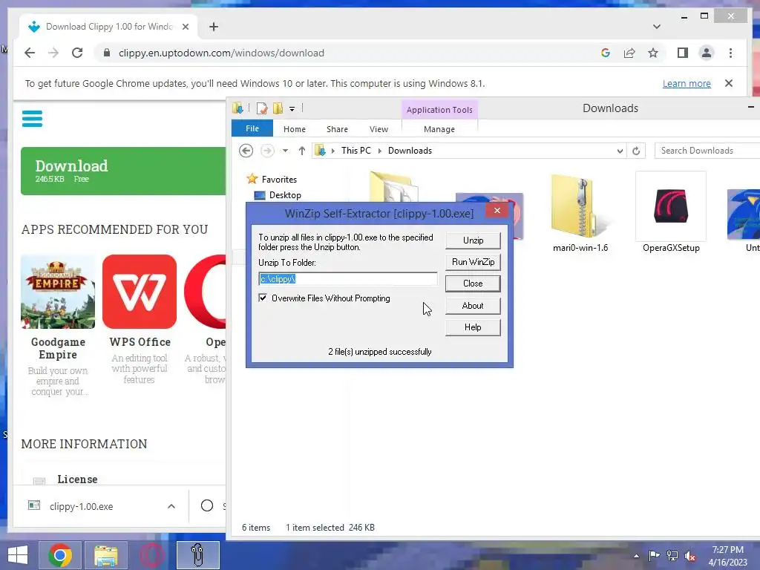This screenshot has height=570, width=760.
Task: Open Opera GX from taskbar
Action: (x=151, y=555)
